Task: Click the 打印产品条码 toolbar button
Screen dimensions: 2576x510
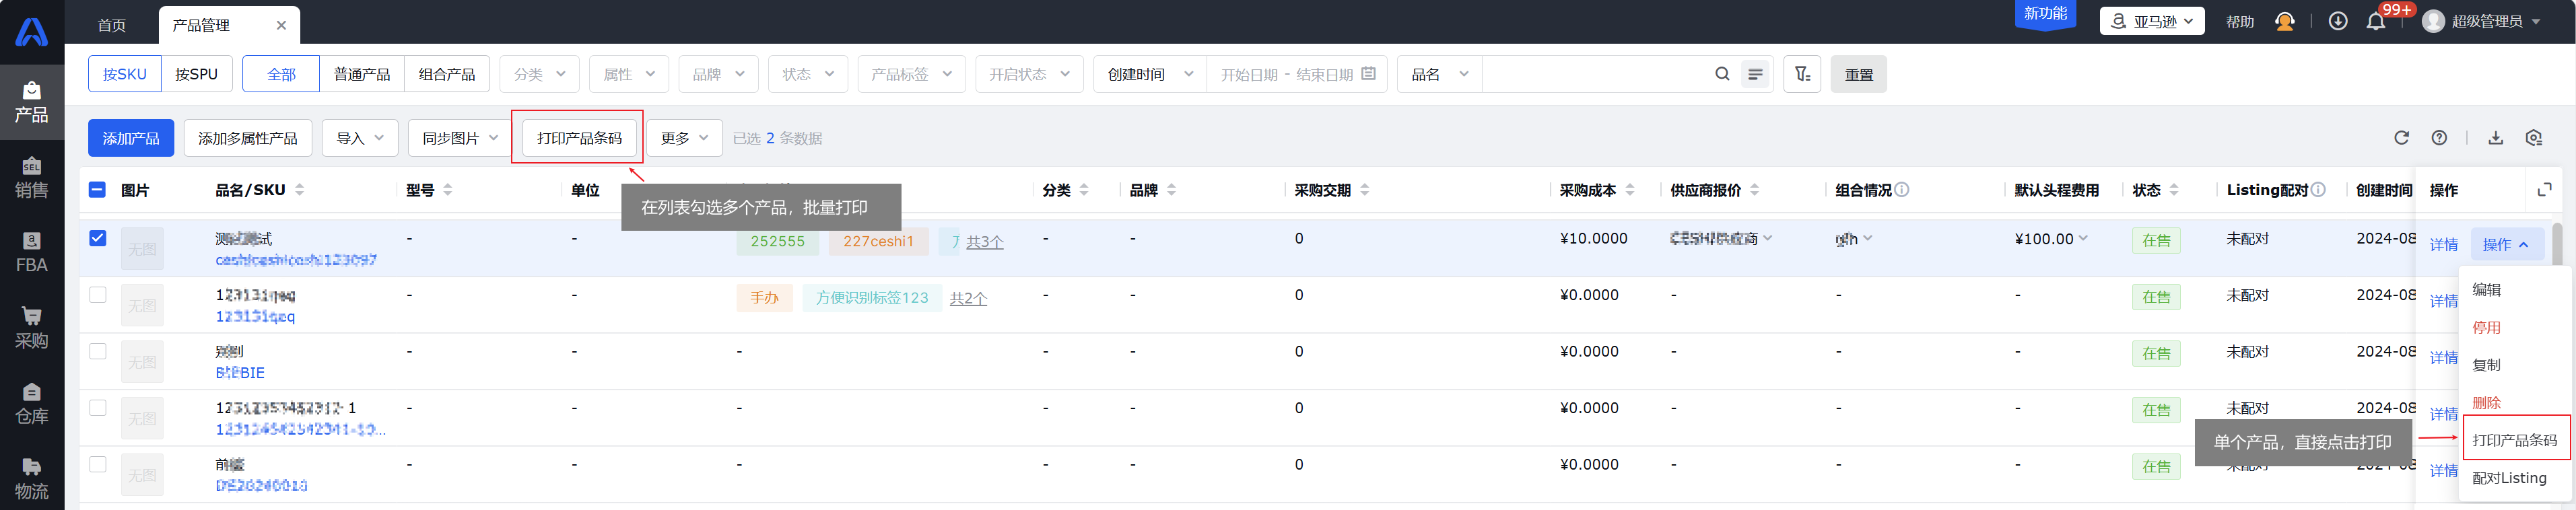Action: 579,138
